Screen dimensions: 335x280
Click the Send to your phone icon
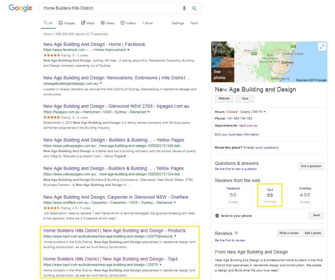tap(217, 216)
